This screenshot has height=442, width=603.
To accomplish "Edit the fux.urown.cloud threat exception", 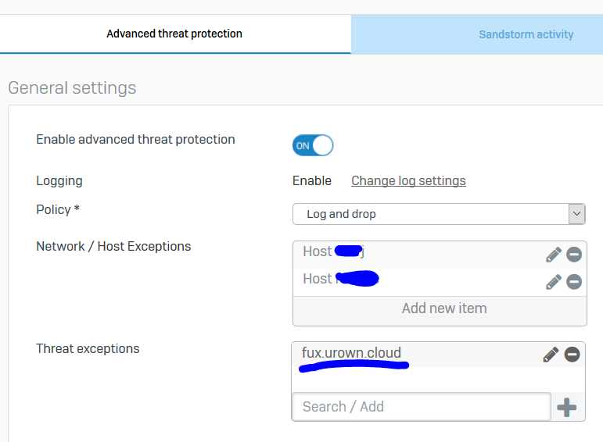I will click(551, 355).
